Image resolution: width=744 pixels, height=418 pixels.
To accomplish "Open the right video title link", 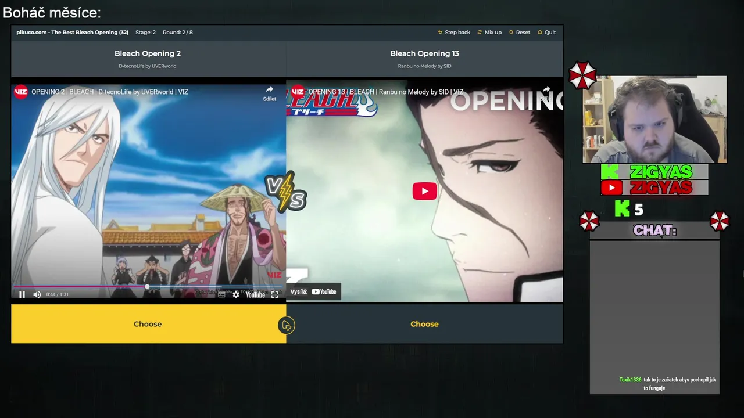I will tap(385, 92).
